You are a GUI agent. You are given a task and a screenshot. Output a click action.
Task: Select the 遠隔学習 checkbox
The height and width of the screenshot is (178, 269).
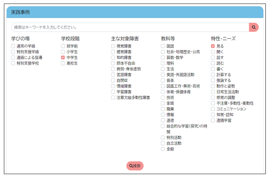[213, 120]
